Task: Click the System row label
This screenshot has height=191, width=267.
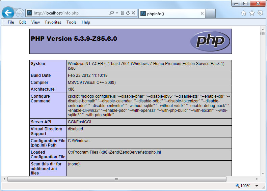Action: [38, 64]
